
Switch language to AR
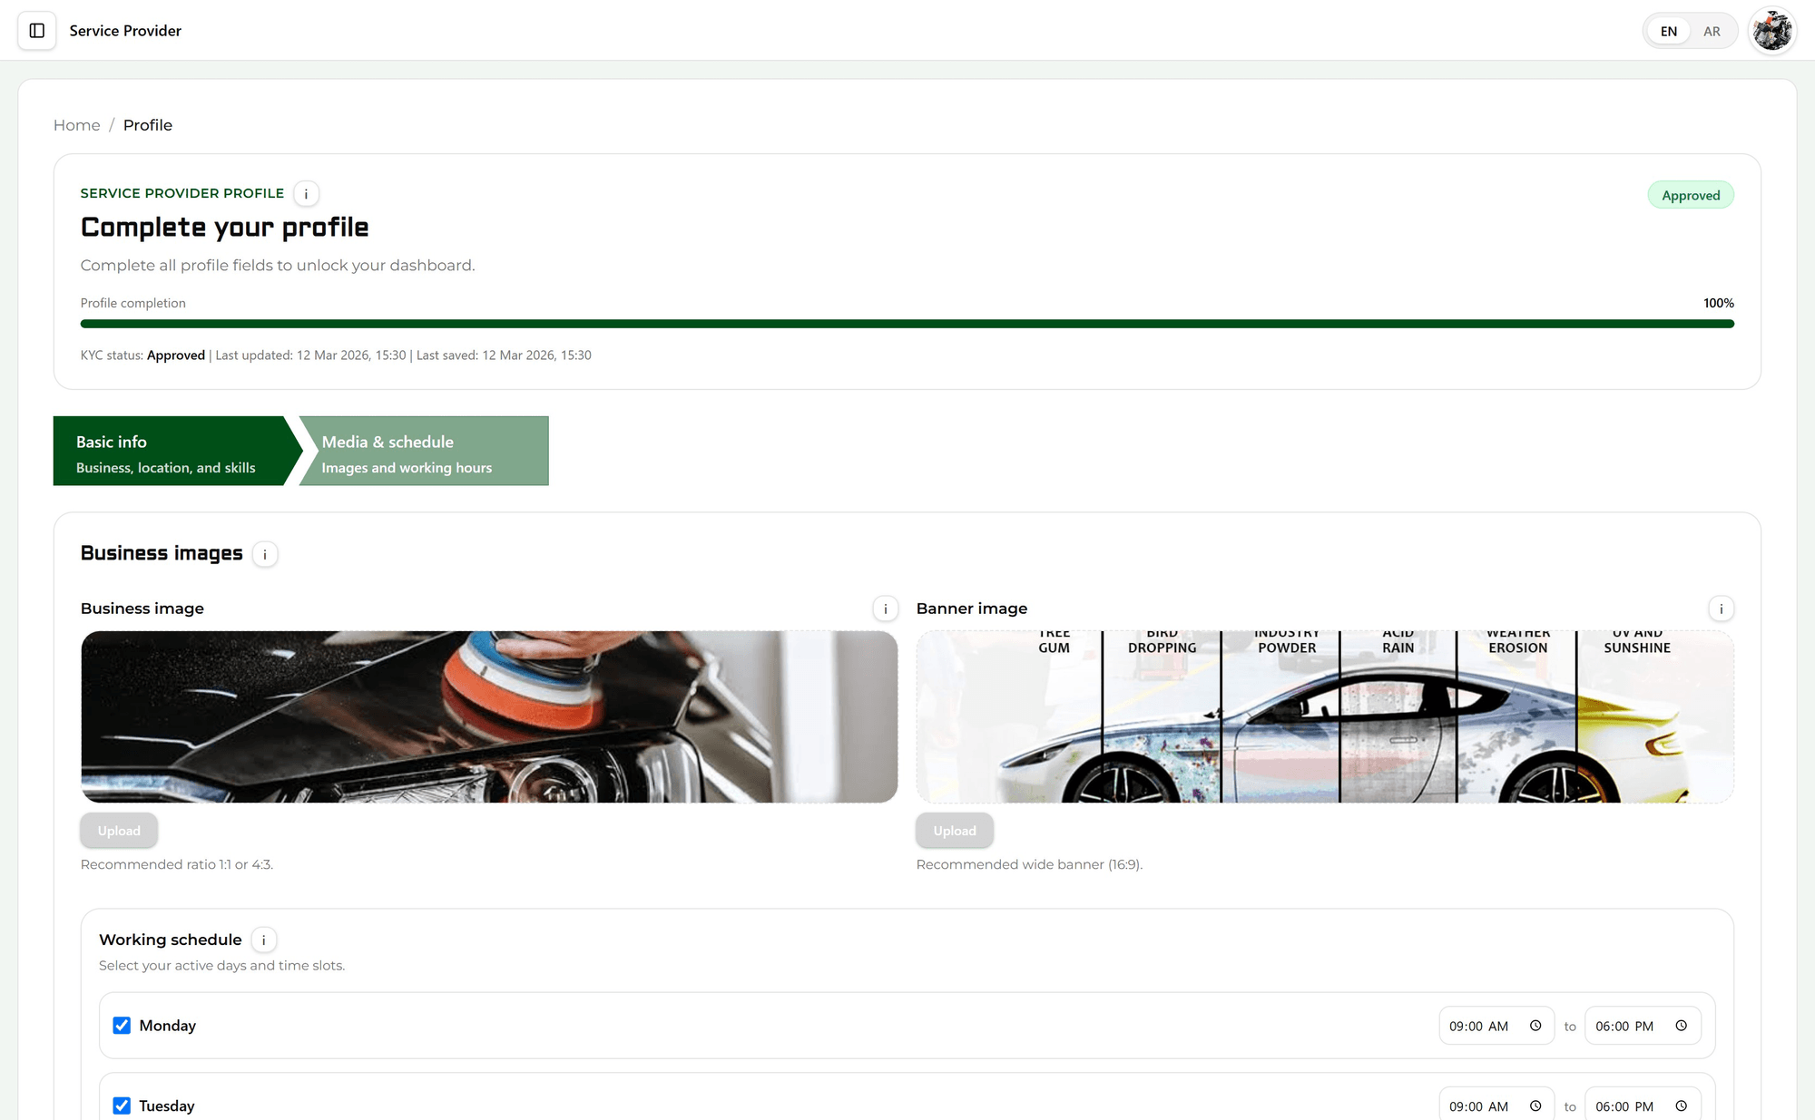[x=1712, y=31]
